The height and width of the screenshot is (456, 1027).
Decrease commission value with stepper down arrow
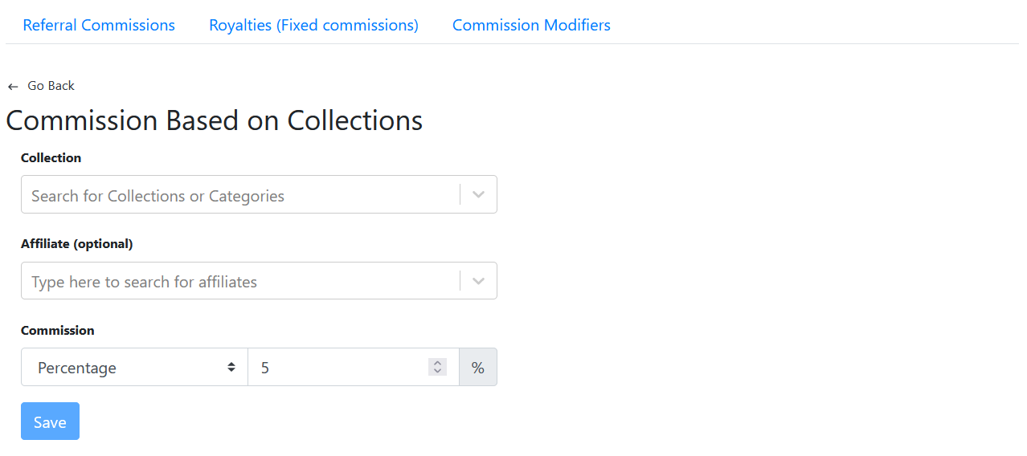(437, 371)
